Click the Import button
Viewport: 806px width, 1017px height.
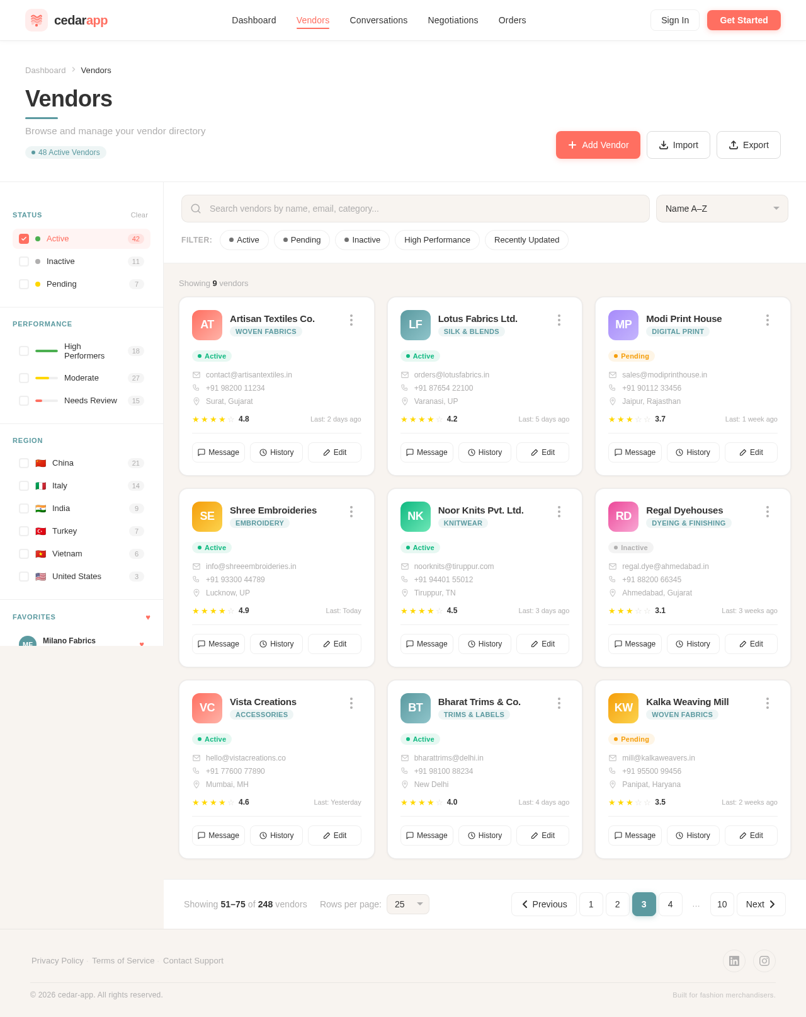(x=678, y=145)
